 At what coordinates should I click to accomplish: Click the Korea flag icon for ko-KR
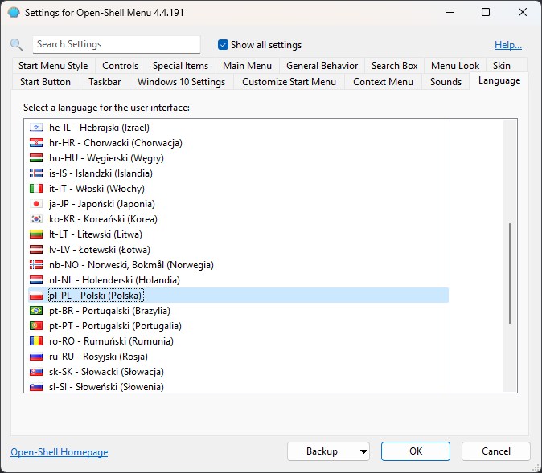tap(36, 219)
